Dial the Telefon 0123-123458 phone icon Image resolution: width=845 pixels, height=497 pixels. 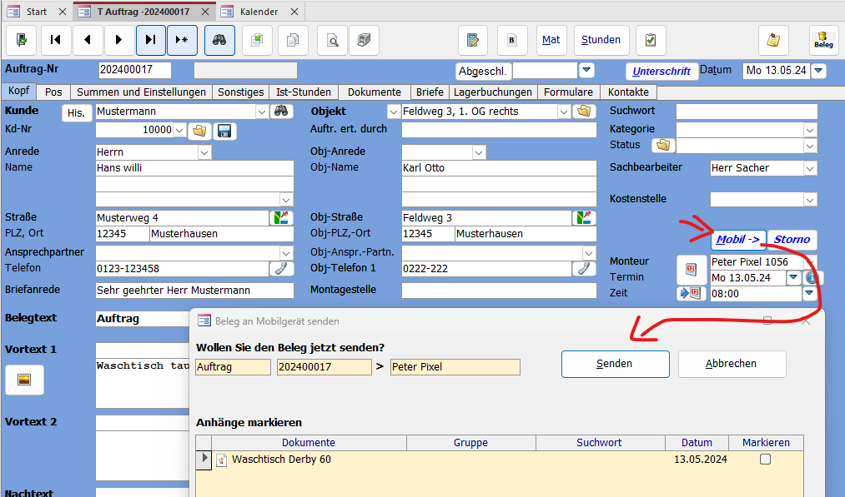[x=281, y=268]
